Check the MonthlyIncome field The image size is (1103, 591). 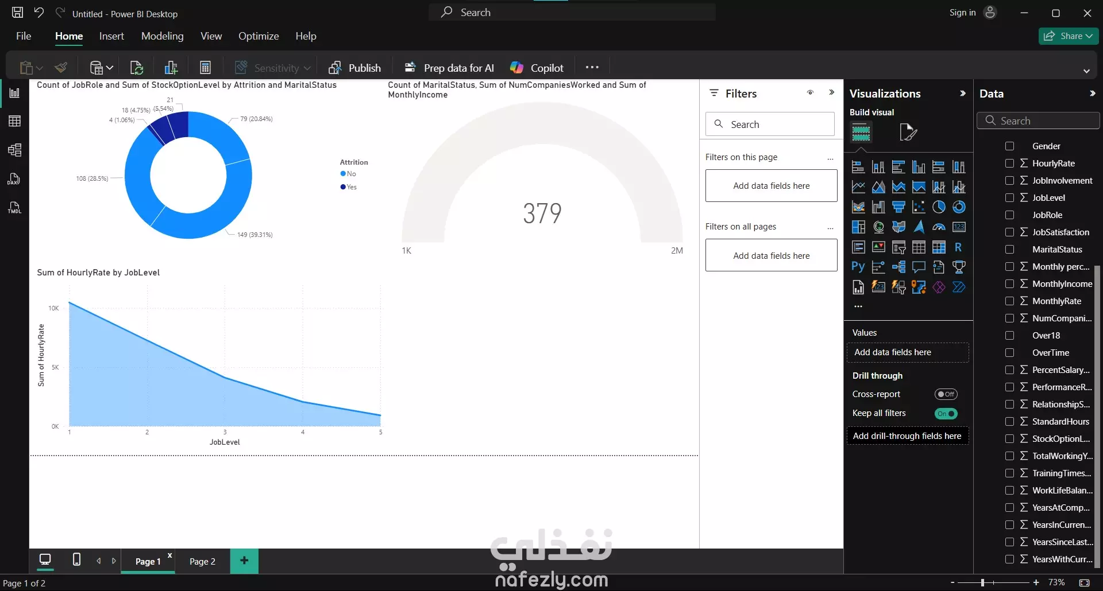point(1009,284)
